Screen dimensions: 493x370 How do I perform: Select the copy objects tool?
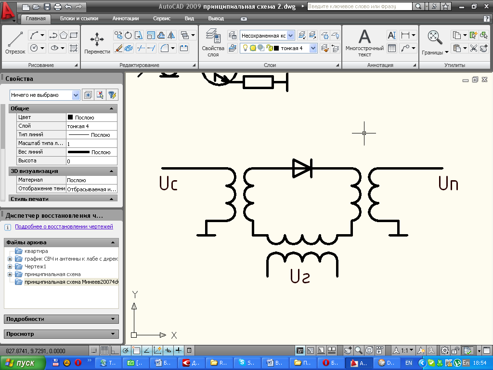[x=118, y=35]
